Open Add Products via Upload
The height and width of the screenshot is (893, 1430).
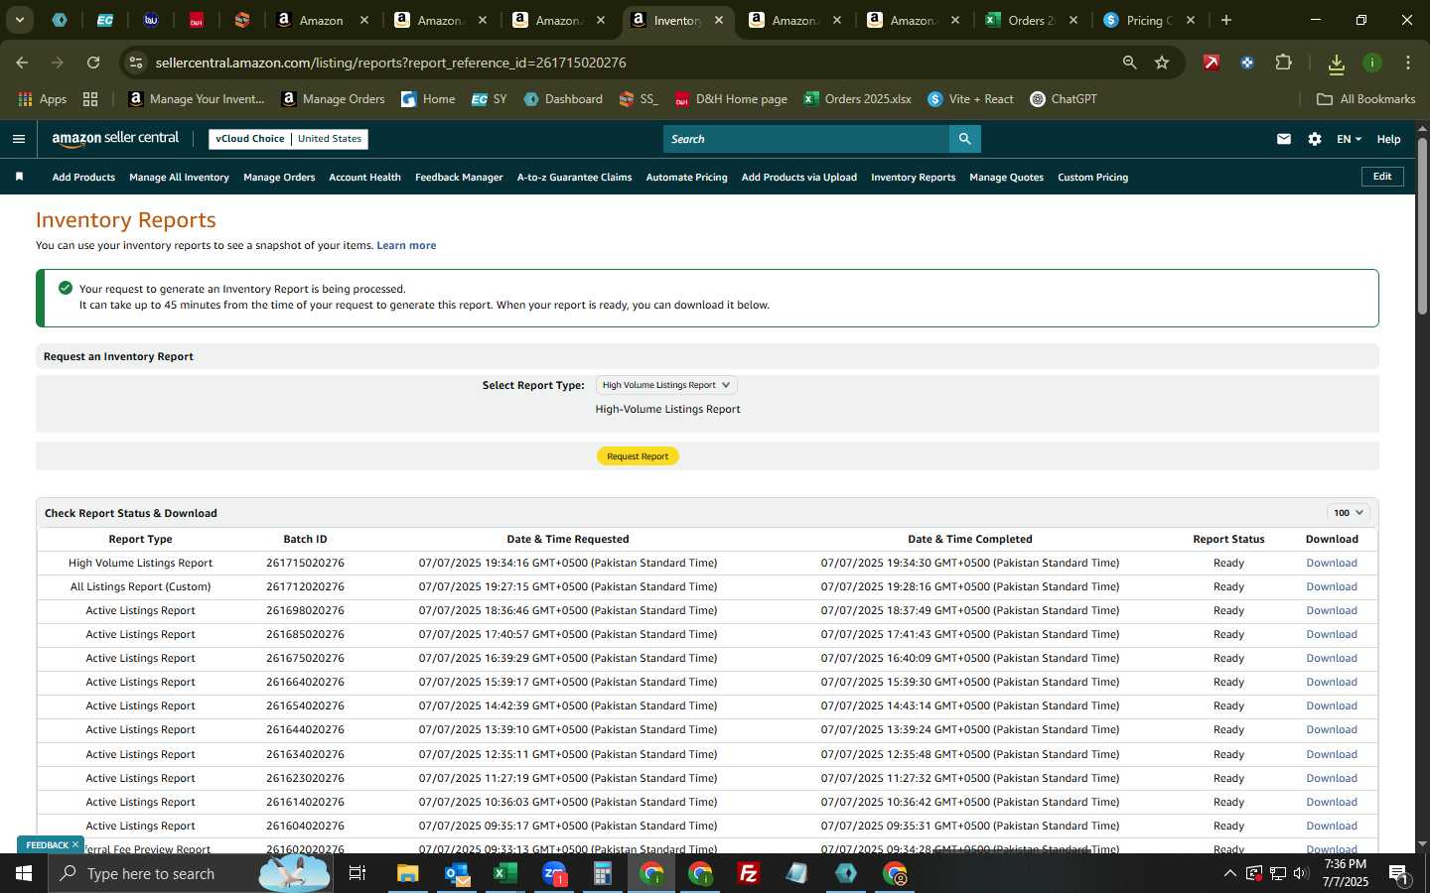click(798, 178)
